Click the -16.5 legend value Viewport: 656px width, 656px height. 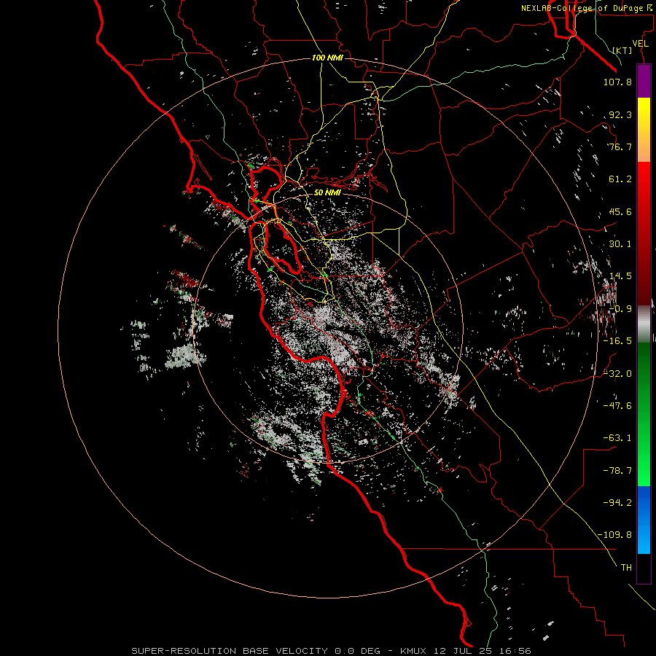click(617, 341)
